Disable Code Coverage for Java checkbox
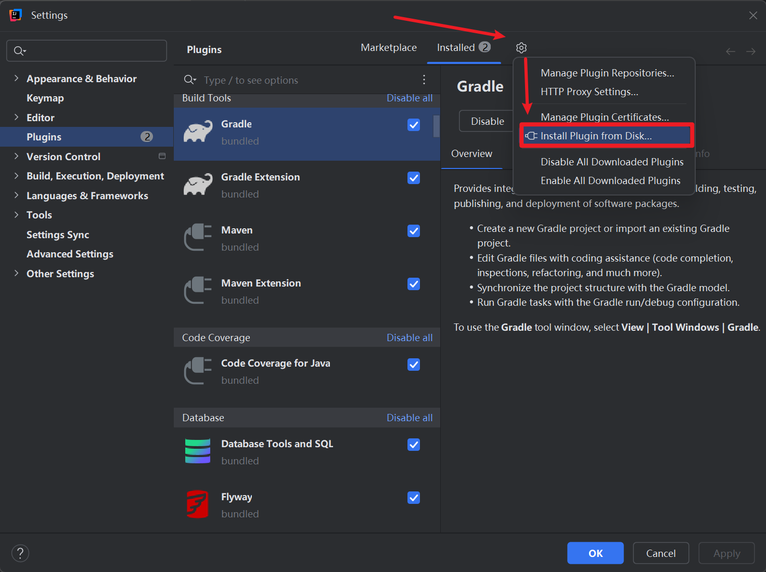The height and width of the screenshot is (572, 766). click(414, 365)
